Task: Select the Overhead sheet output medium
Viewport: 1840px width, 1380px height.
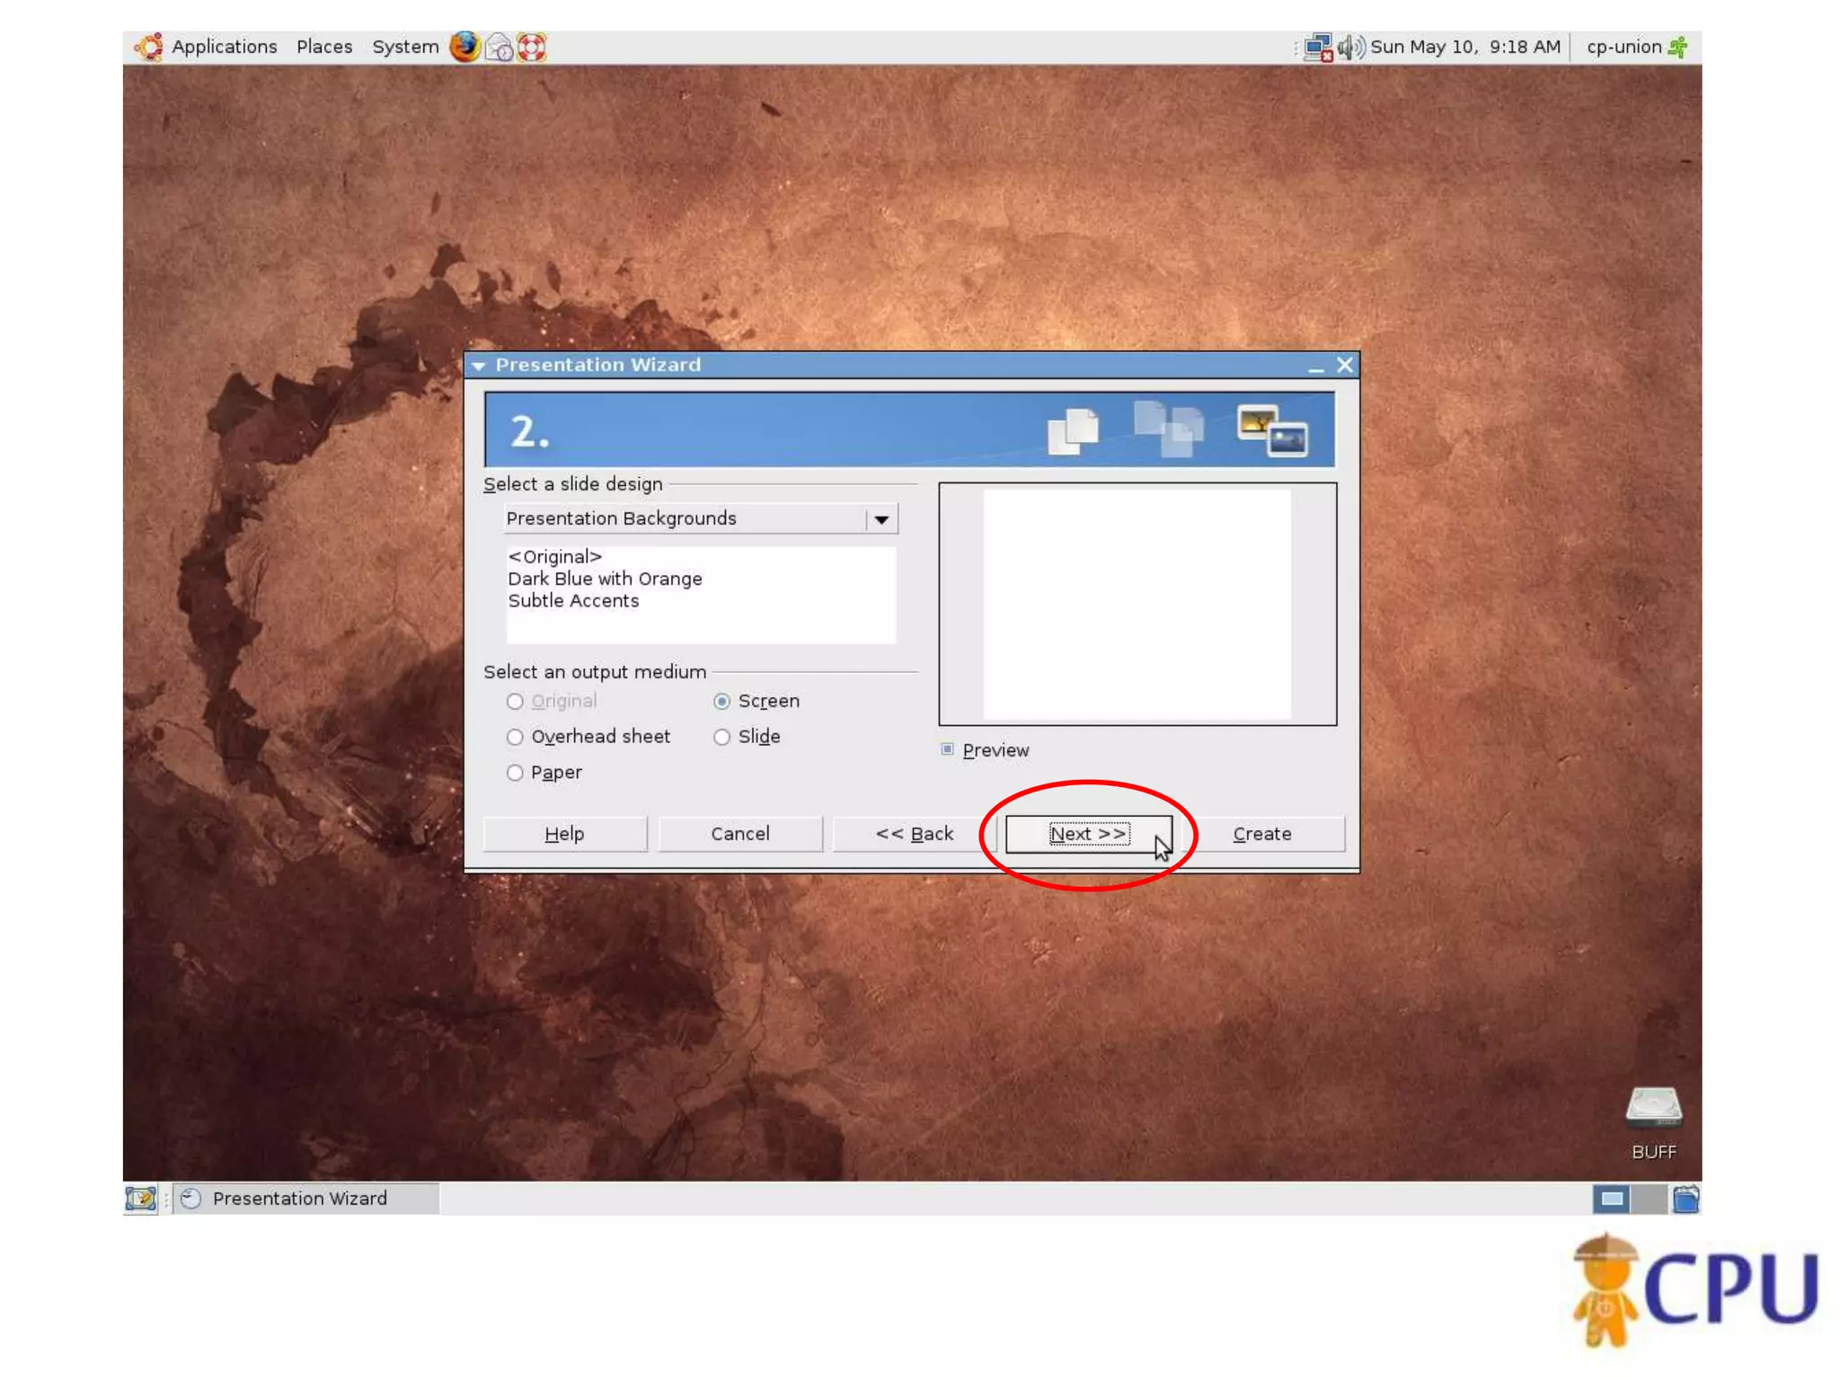Action: (x=515, y=738)
